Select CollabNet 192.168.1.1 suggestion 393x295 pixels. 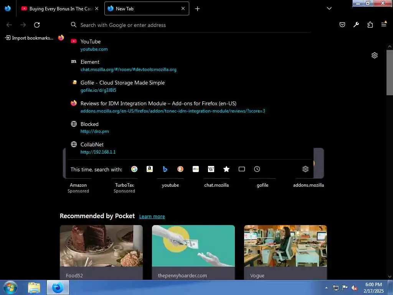(x=190, y=148)
